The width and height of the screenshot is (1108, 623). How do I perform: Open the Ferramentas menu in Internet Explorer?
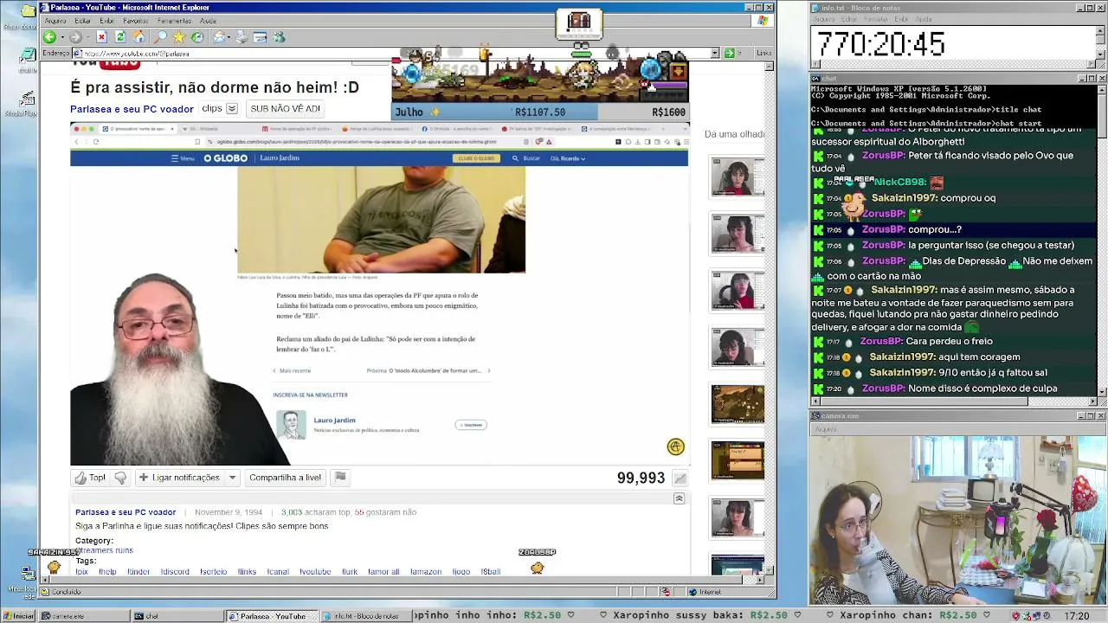pos(175,21)
